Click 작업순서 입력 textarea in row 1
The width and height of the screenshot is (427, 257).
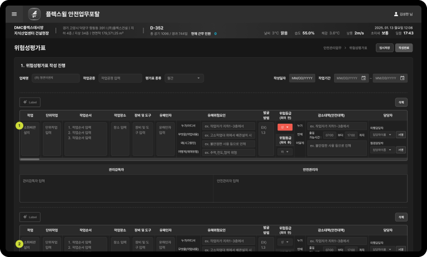pyautogui.click(x=86, y=139)
